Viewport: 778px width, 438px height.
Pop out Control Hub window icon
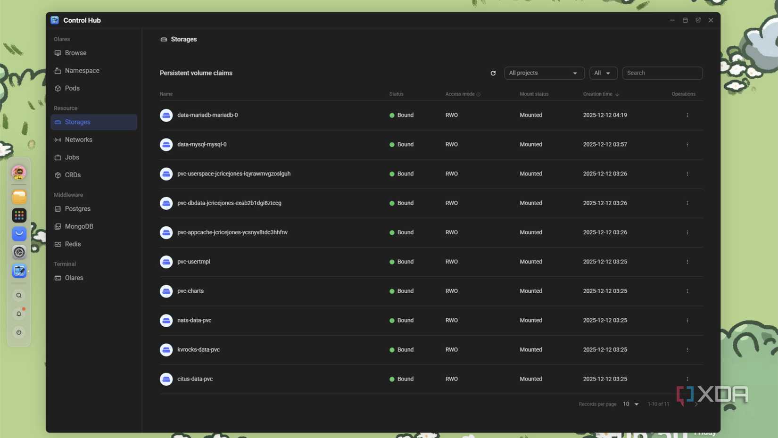click(698, 20)
